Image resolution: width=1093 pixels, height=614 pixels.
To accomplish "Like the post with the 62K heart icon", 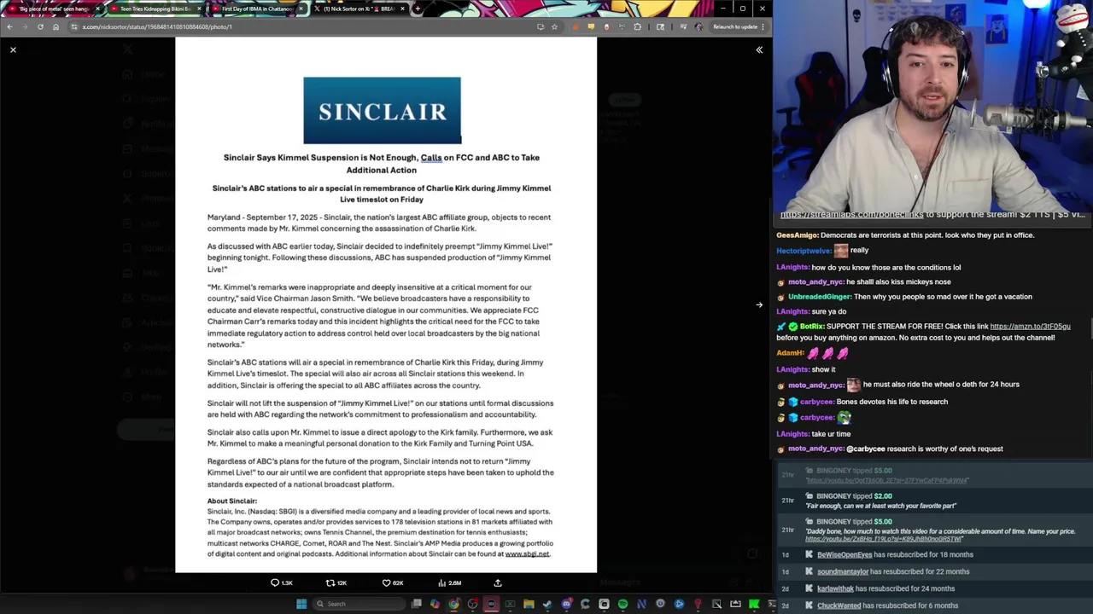I will [x=393, y=582].
